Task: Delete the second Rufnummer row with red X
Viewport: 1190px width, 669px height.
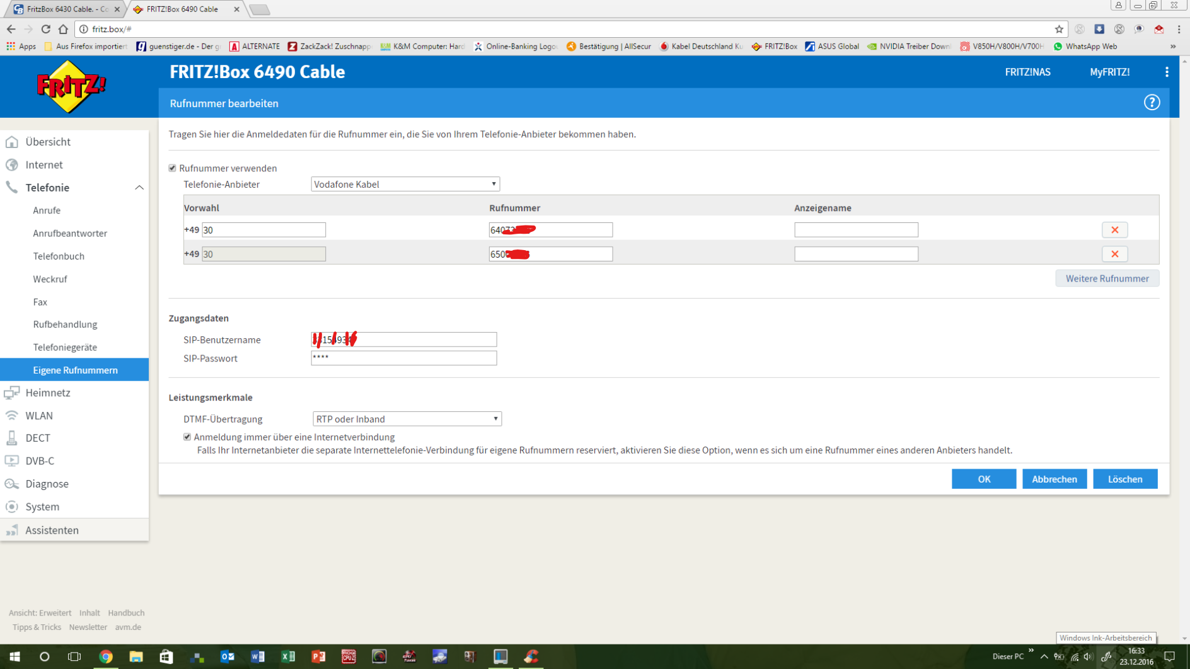Action: [x=1114, y=254]
